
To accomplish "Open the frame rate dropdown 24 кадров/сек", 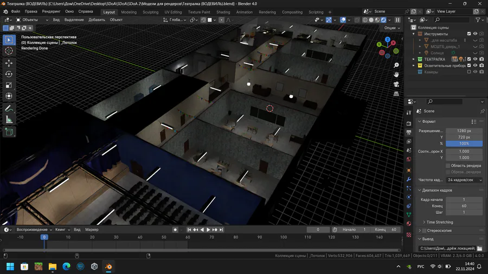I will [x=464, y=180].
